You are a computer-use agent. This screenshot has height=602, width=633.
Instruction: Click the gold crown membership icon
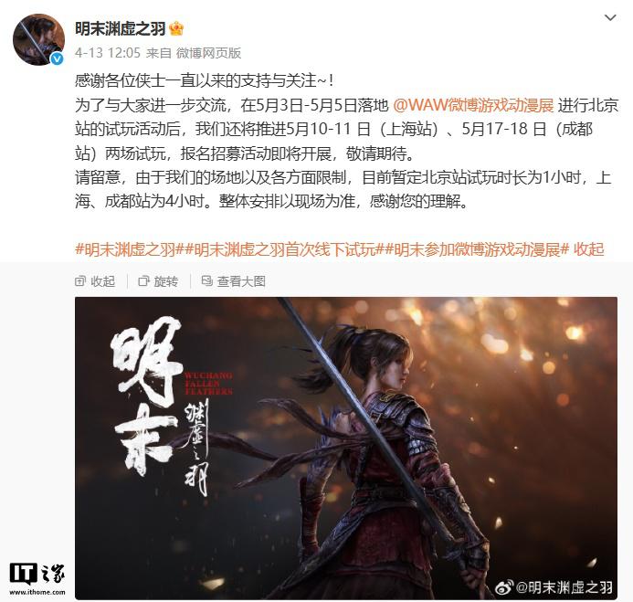coord(176,28)
